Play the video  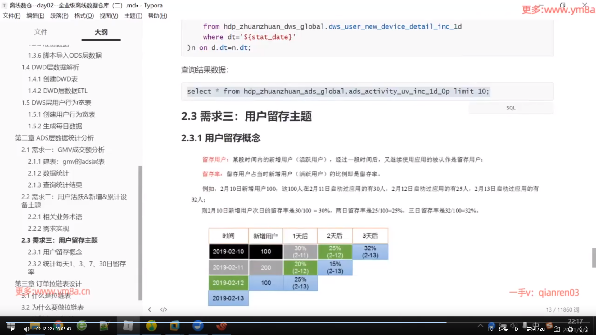click(x=12, y=329)
